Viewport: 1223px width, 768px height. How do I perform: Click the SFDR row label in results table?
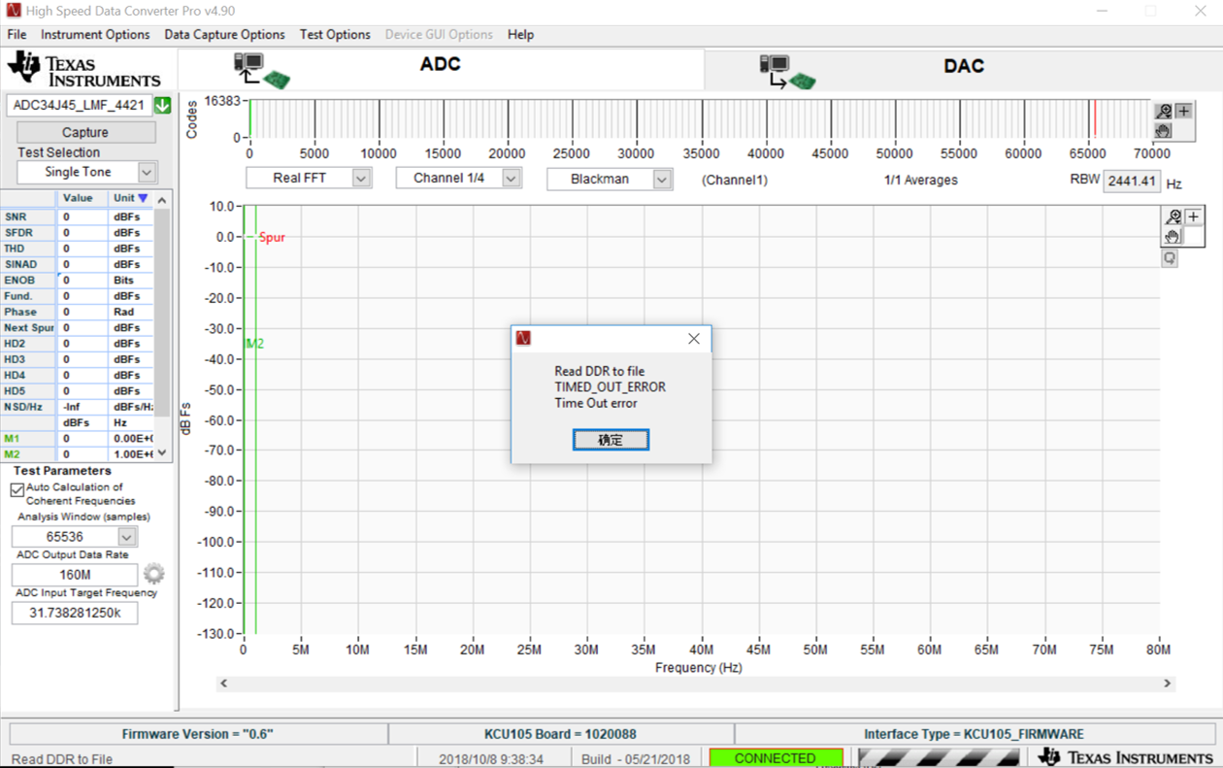28,233
